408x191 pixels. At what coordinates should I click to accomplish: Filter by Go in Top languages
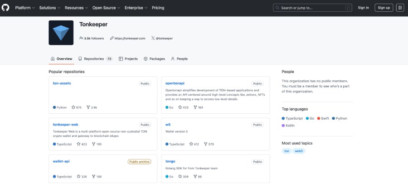(310, 118)
